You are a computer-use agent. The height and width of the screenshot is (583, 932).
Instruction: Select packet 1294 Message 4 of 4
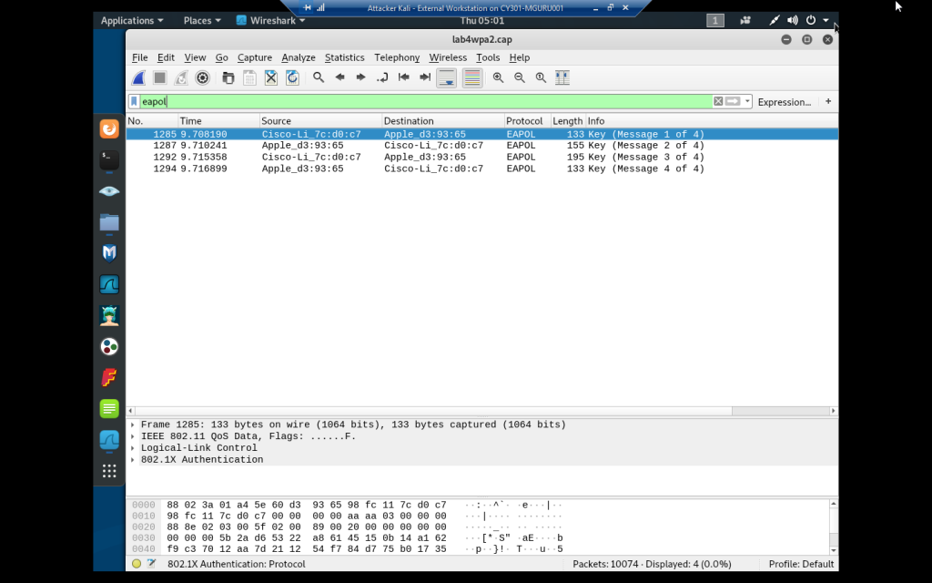pos(482,169)
